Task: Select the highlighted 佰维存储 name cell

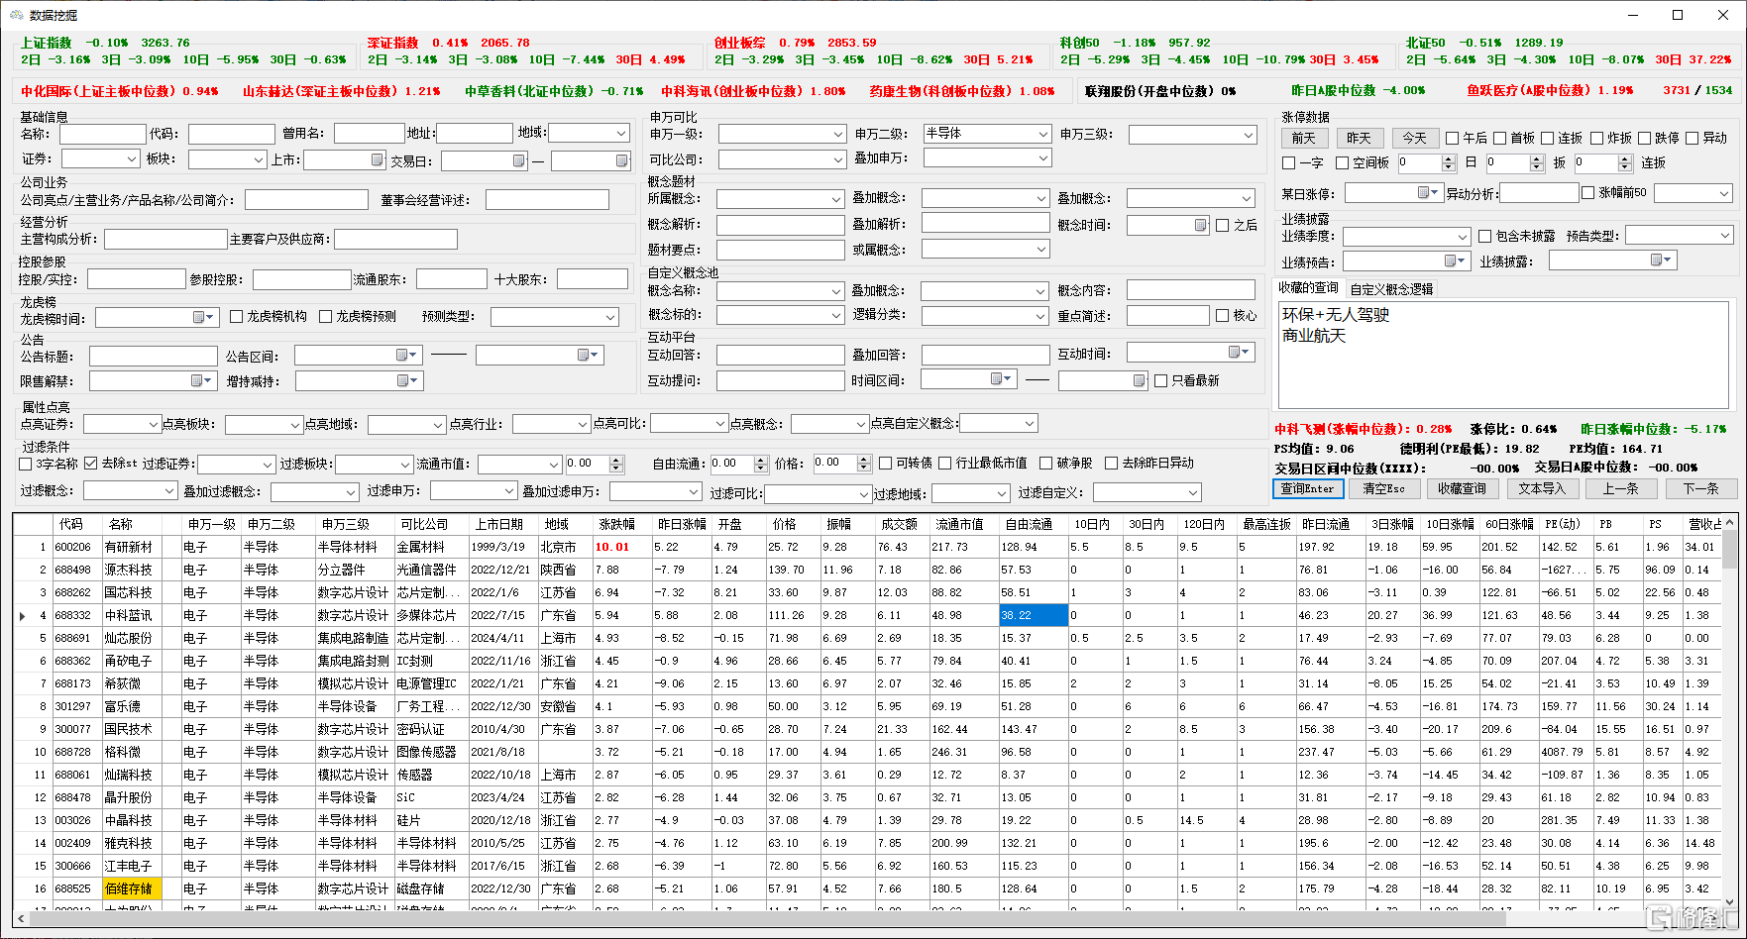Action: tap(132, 888)
